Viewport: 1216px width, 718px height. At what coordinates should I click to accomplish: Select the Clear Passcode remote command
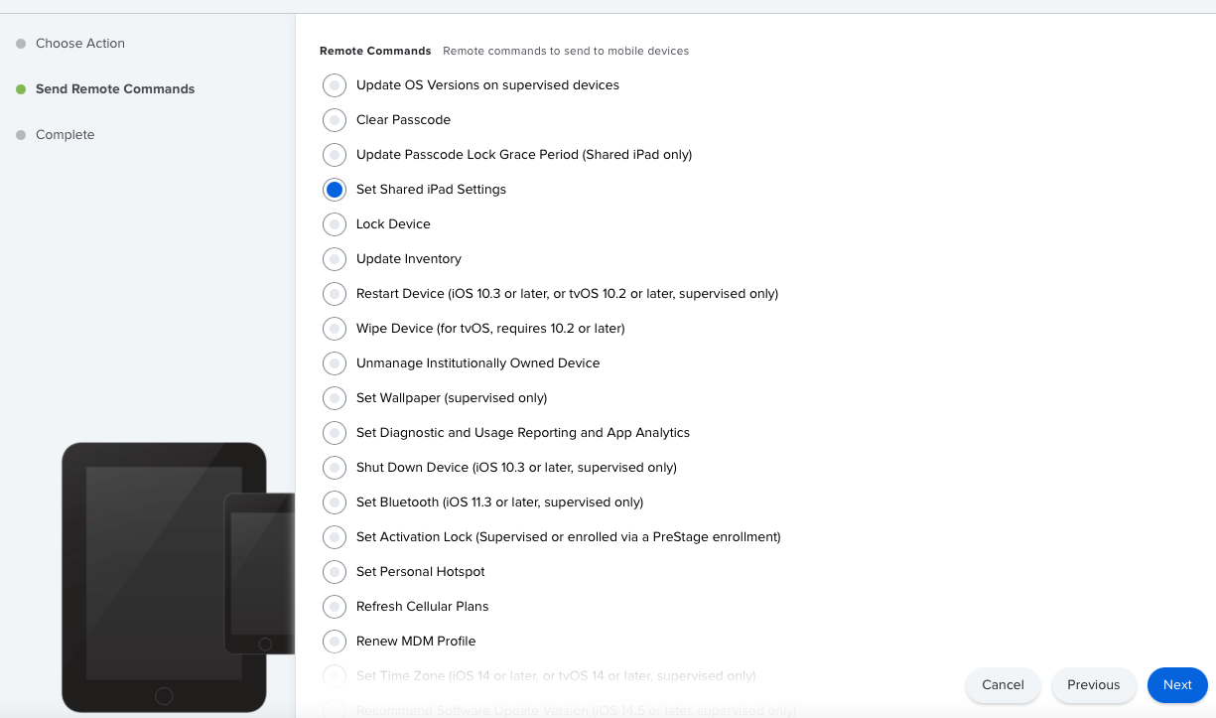click(x=335, y=119)
